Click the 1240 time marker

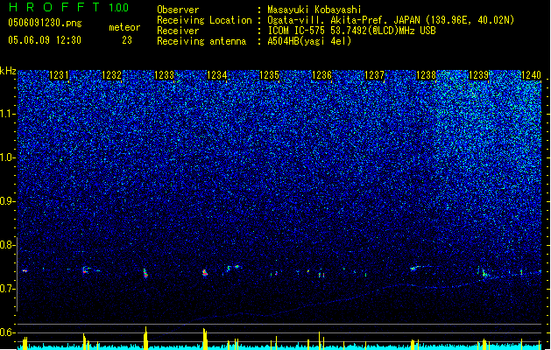(x=532, y=75)
